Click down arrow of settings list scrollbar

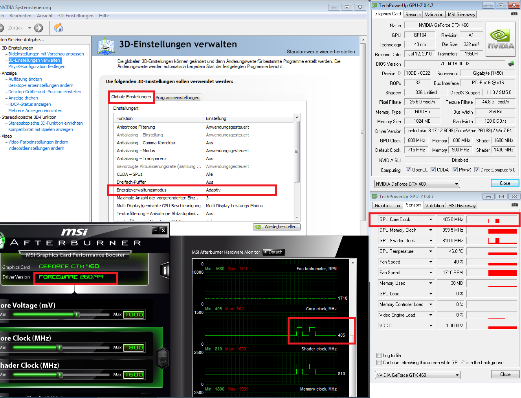pos(297,217)
